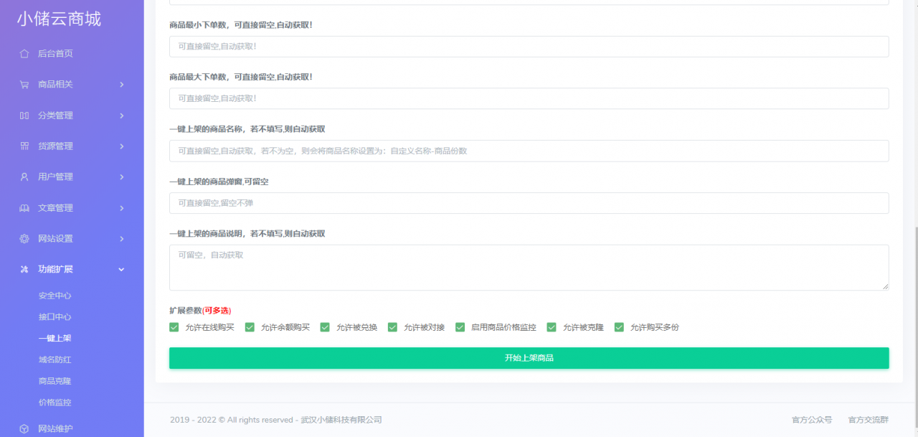Screen dimensions: 918x437
Task: Uncheck 允许在线购买
Action: pyautogui.click(x=174, y=326)
